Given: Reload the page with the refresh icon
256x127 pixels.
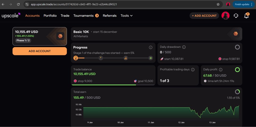Looking at the screenshot, I should (18, 4).
